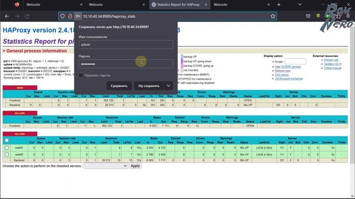
Task: Click the password field in save dialog
Action: pos(126,64)
